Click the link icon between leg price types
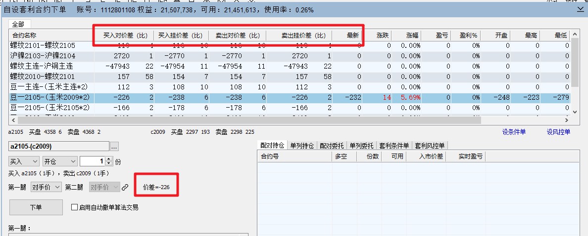 (x=125, y=188)
